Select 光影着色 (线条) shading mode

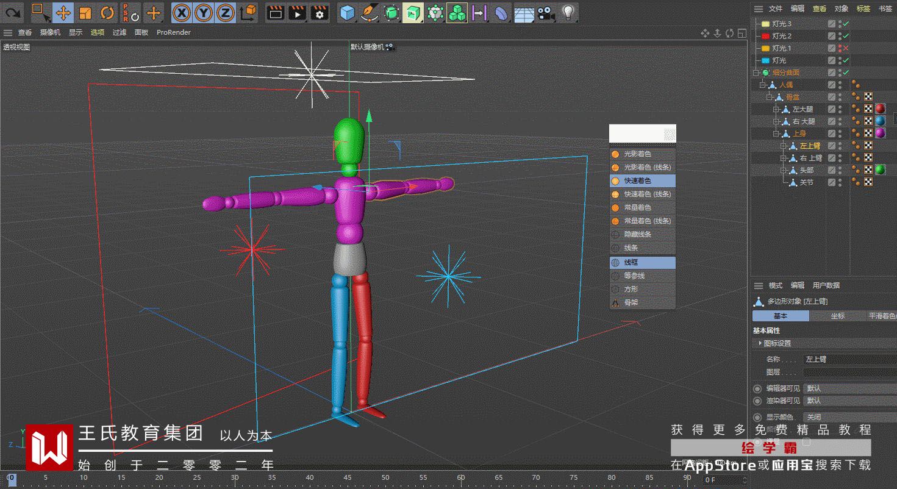point(643,168)
